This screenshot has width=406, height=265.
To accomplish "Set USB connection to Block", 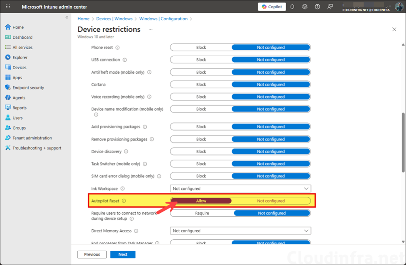I will [x=201, y=59].
